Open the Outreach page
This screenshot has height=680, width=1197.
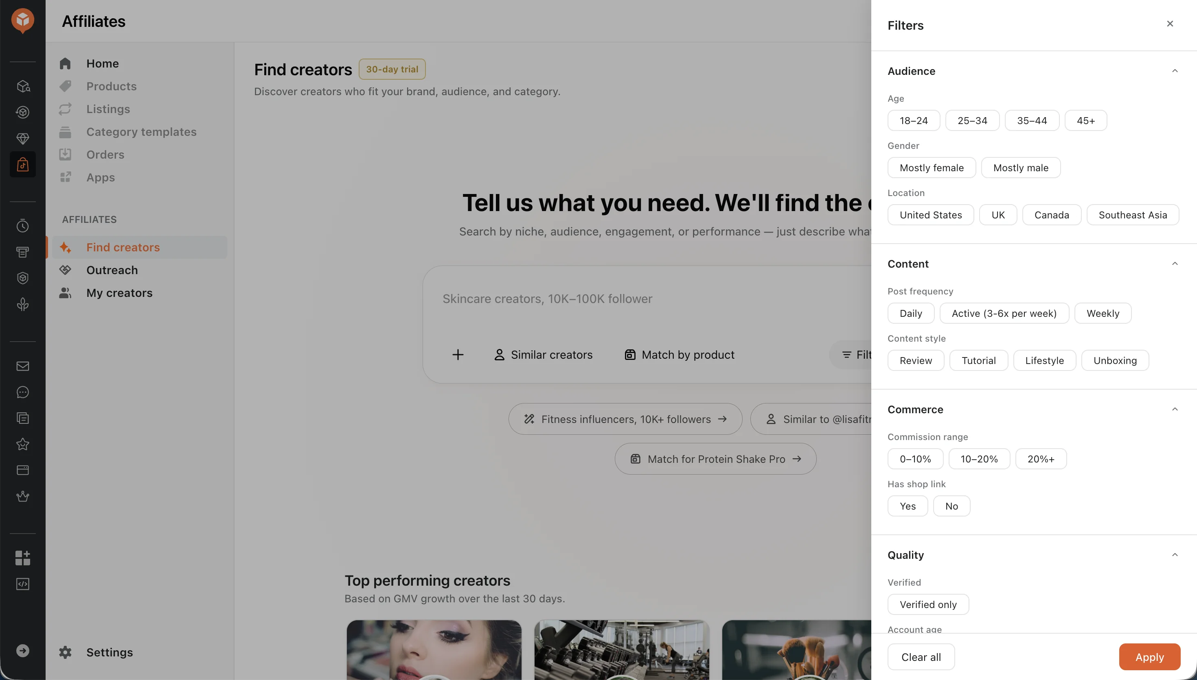click(139, 270)
